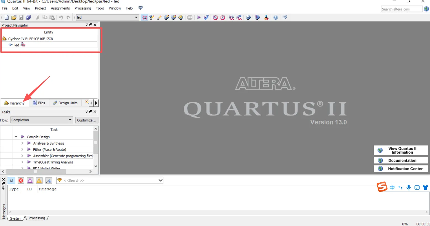Image resolution: width=430 pixels, height=226 pixels.
Task: Click the Cut scissors icon
Action: tap(38, 17)
